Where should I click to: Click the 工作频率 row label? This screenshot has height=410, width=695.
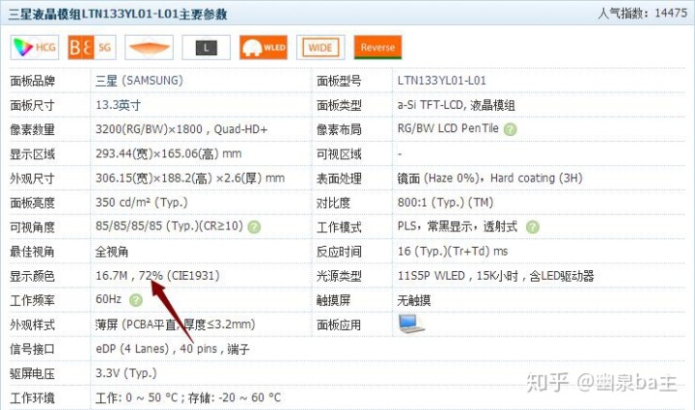click(x=33, y=300)
